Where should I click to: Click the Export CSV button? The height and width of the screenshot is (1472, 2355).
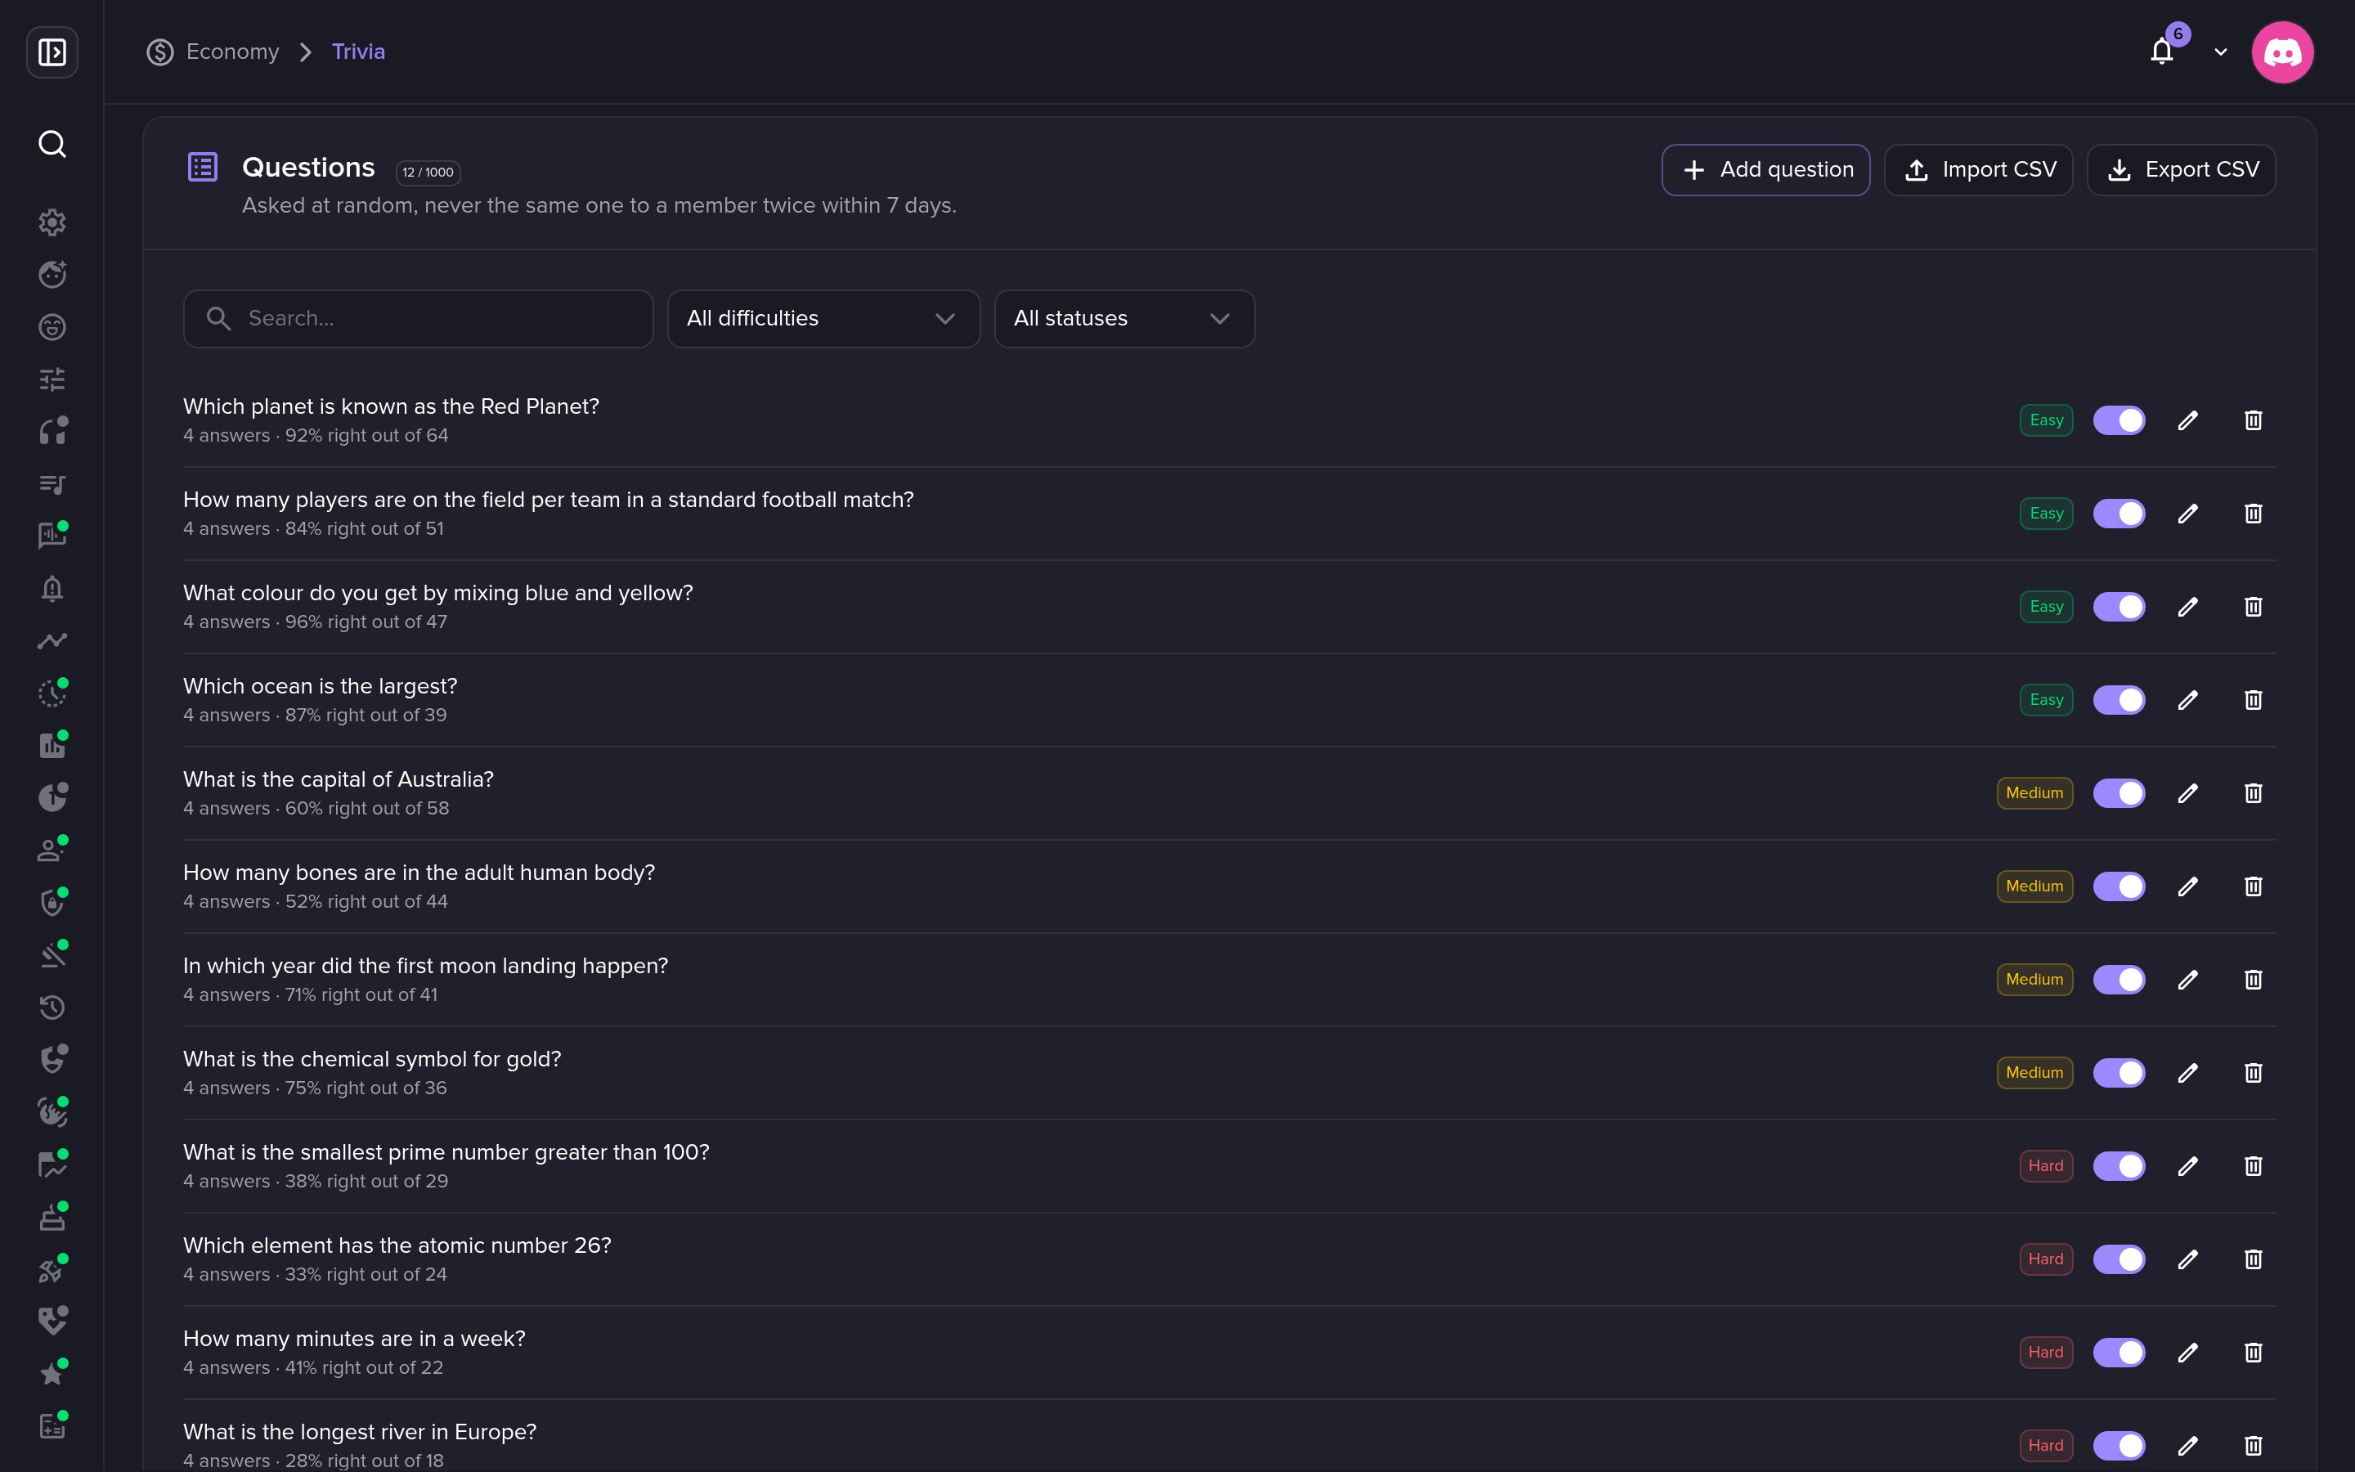2181,170
